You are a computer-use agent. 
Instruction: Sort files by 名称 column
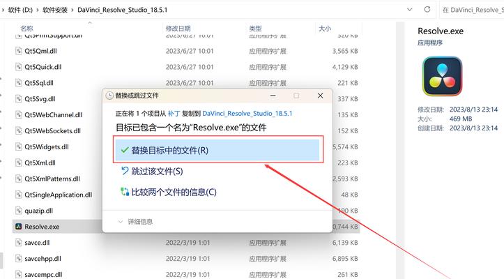click(x=26, y=29)
